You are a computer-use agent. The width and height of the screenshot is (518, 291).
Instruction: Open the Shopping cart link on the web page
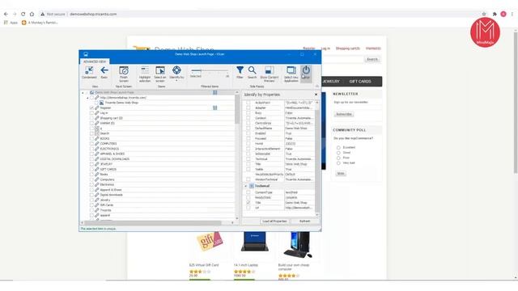click(347, 48)
